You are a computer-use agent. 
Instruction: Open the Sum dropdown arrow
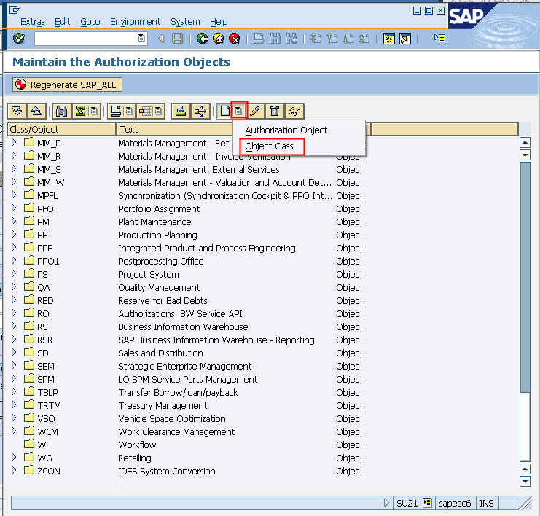coord(94,112)
